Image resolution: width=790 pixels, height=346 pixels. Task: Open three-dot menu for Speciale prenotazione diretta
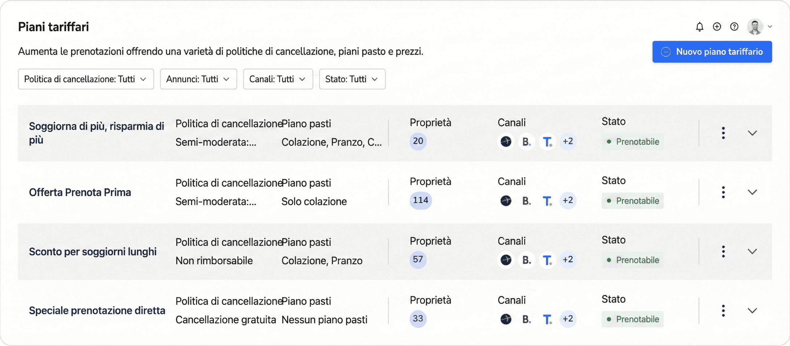(723, 311)
